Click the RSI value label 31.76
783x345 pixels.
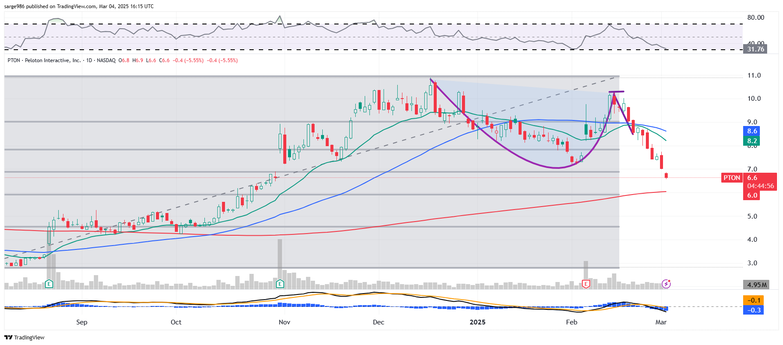(x=755, y=49)
